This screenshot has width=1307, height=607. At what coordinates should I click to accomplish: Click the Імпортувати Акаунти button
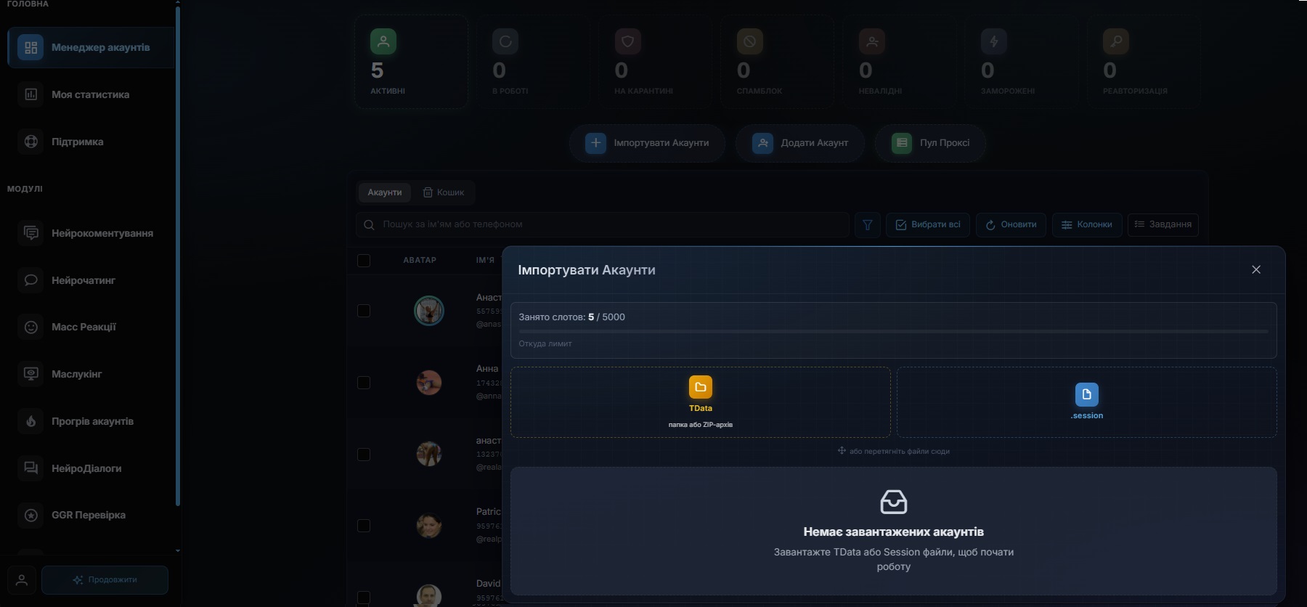pyautogui.click(x=648, y=143)
